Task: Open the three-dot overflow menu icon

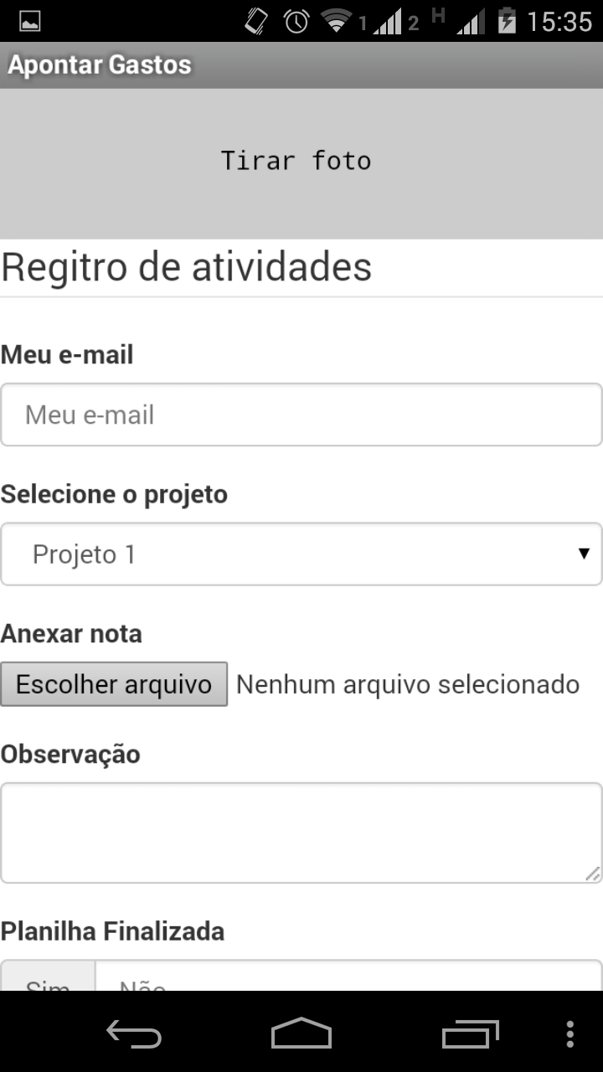Action: 570,1034
